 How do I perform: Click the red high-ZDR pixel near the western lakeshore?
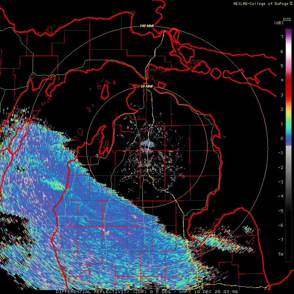tap(60, 187)
